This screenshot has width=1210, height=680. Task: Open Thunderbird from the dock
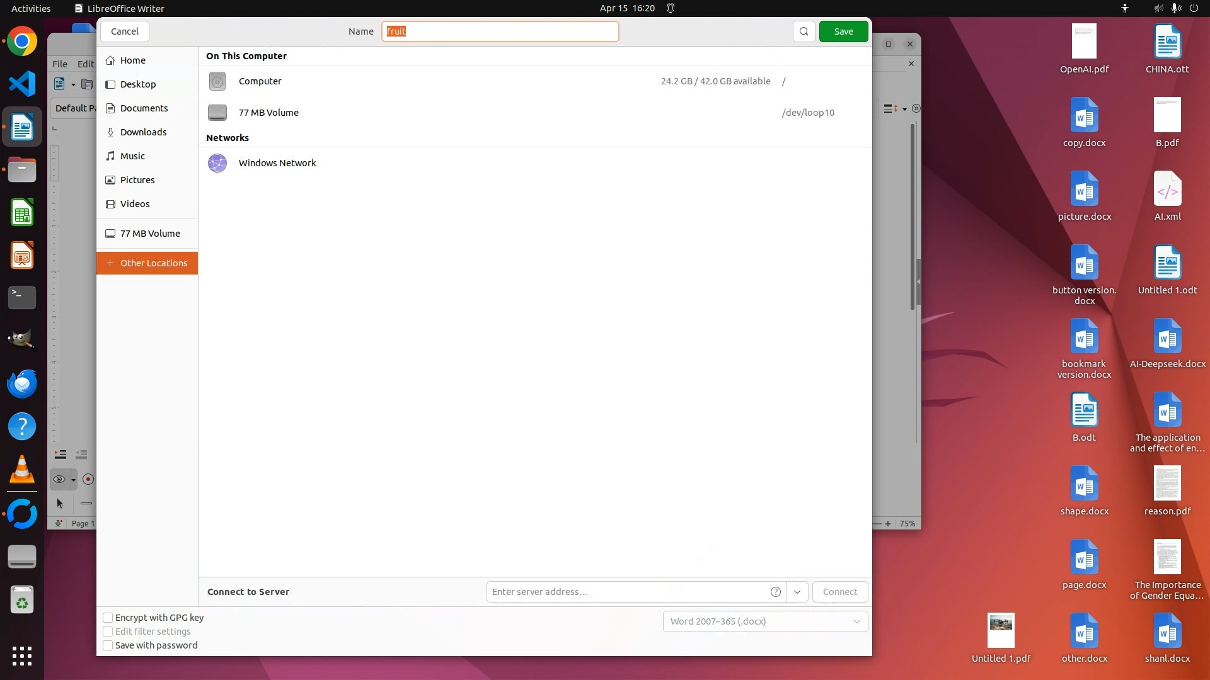(22, 383)
